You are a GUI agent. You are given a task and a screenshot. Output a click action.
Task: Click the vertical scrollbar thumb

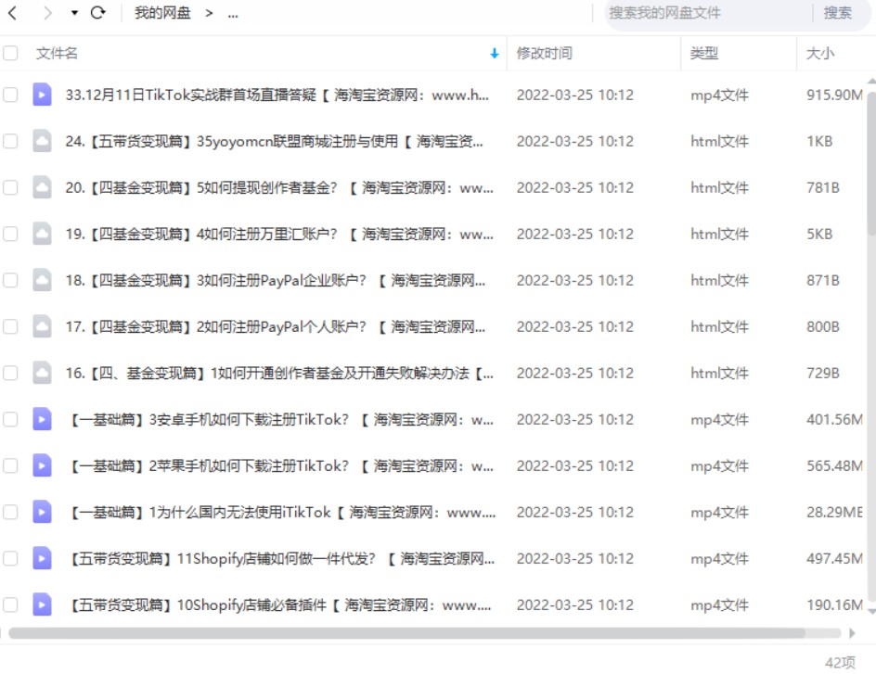[871, 163]
